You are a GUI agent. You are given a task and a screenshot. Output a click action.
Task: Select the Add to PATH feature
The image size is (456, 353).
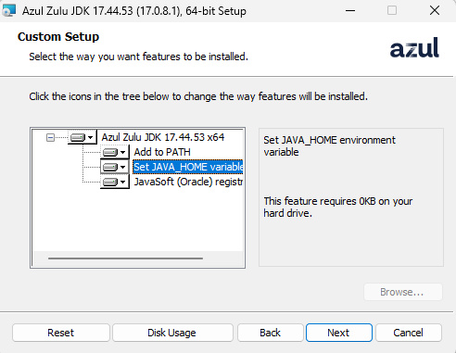pyautogui.click(x=162, y=152)
